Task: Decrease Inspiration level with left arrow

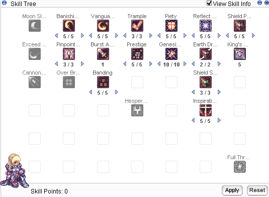Action: pyautogui.click(x=193, y=120)
